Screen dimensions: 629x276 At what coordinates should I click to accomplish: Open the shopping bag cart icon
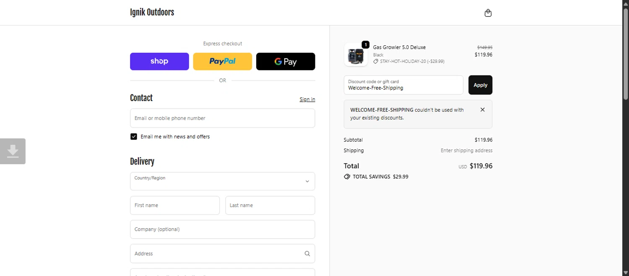click(488, 13)
